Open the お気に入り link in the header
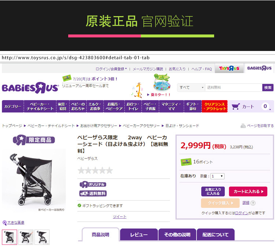Viewport: 275px width, 249px height. coord(177,69)
